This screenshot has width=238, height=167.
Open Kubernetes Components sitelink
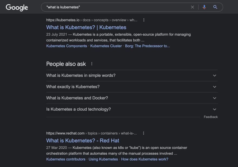pyautogui.click(x=67, y=46)
